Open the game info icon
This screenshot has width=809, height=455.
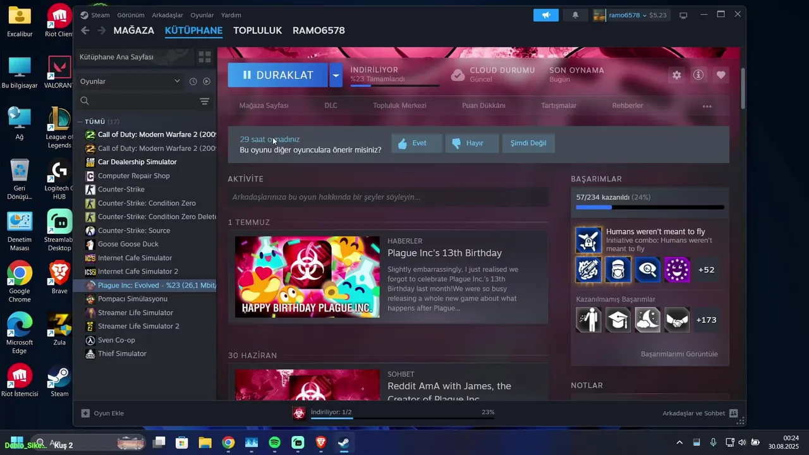coord(698,75)
